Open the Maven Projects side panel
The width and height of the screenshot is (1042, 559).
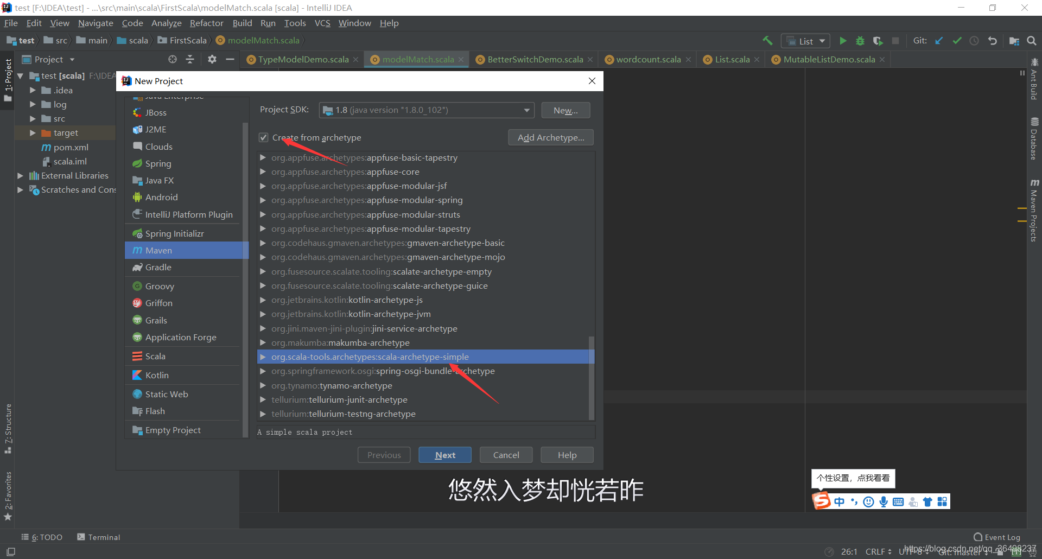[1035, 214]
